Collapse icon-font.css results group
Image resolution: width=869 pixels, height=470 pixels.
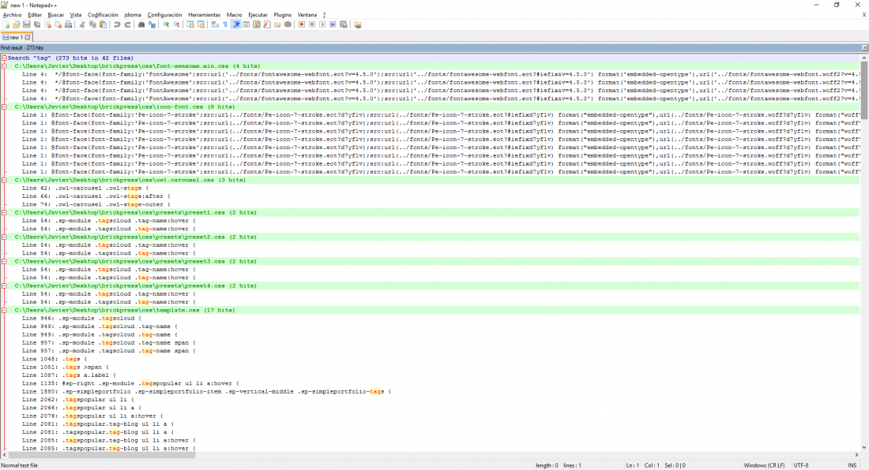(4, 106)
